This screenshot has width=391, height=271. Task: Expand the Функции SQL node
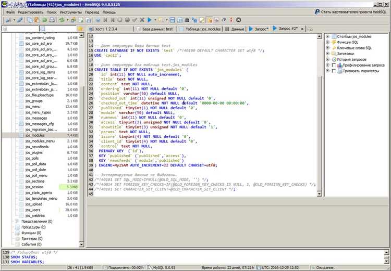pos(328,42)
